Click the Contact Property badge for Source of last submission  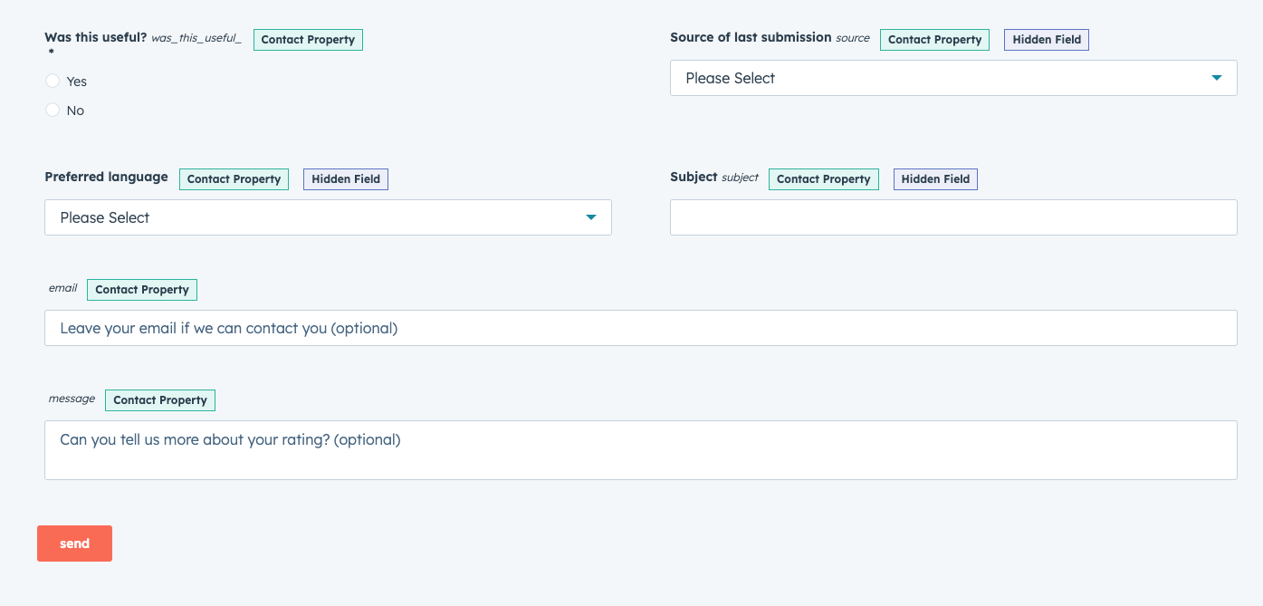click(x=934, y=40)
